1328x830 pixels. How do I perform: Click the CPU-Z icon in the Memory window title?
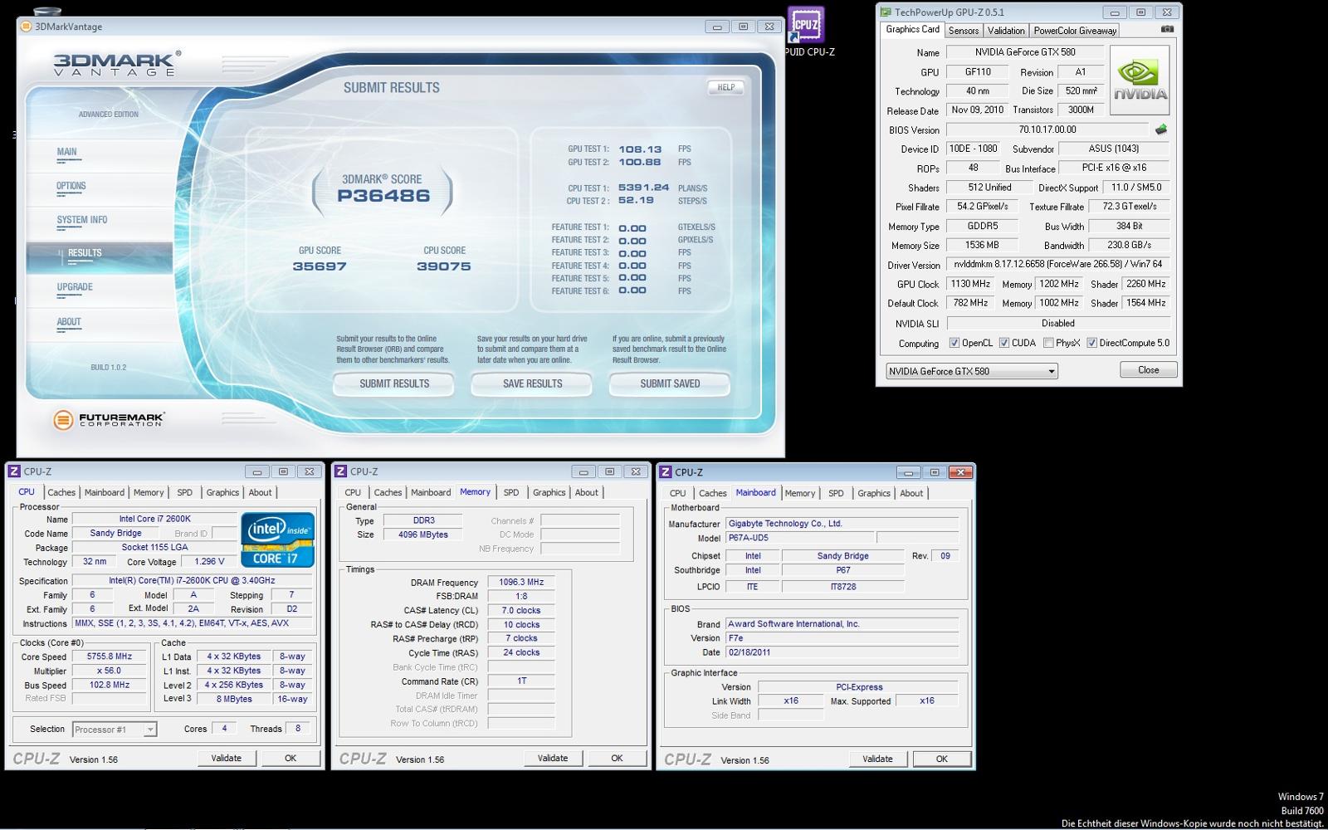(x=340, y=471)
